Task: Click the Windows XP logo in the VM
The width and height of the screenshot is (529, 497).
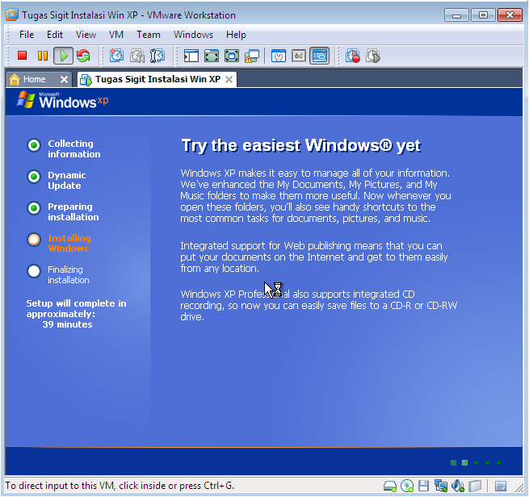Action: coord(63,100)
